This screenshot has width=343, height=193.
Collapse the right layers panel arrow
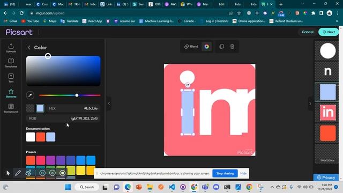[x=310, y=103]
